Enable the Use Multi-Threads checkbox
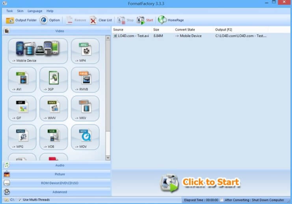The image size is (292, 204). click(20, 200)
